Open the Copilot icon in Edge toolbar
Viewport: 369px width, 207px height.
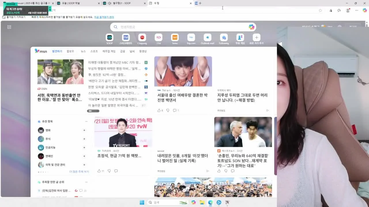(365, 10)
